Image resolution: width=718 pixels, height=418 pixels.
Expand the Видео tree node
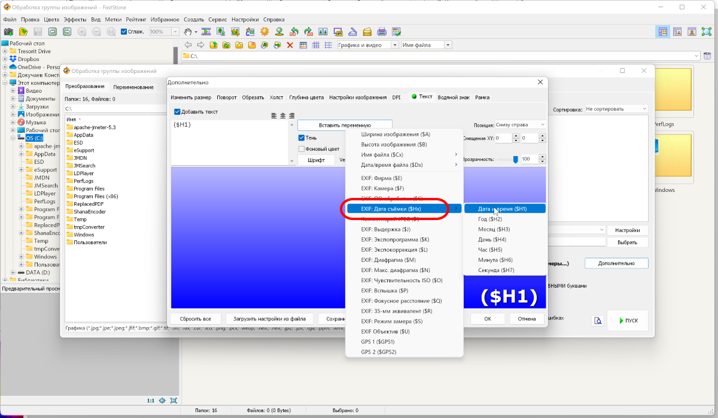(x=13, y=91)
